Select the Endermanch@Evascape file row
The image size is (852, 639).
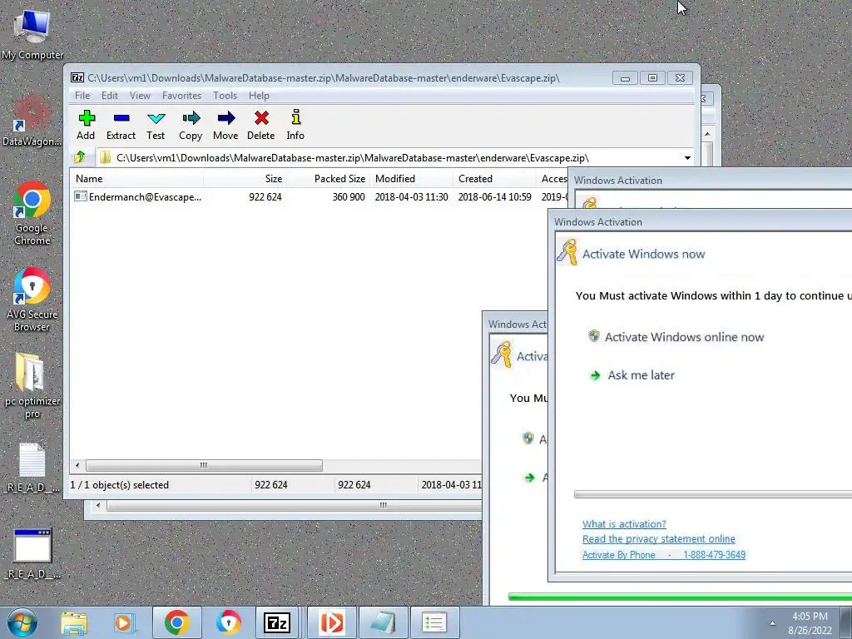[318, 196]
